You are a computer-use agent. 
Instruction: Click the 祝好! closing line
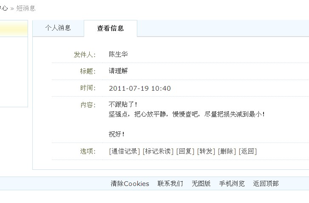pyautogui.click(x=116, y=134)
